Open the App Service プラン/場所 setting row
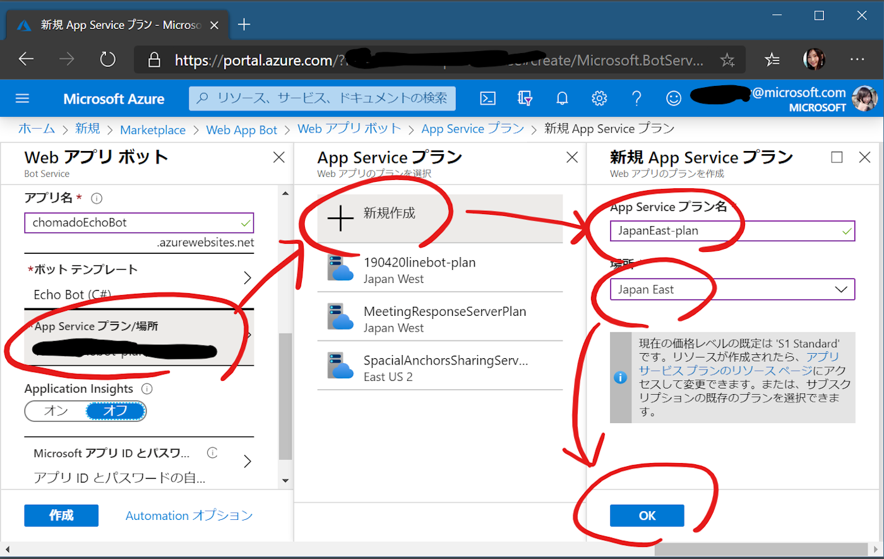Viewport: 884px width, 559px height. click(139, 338)
